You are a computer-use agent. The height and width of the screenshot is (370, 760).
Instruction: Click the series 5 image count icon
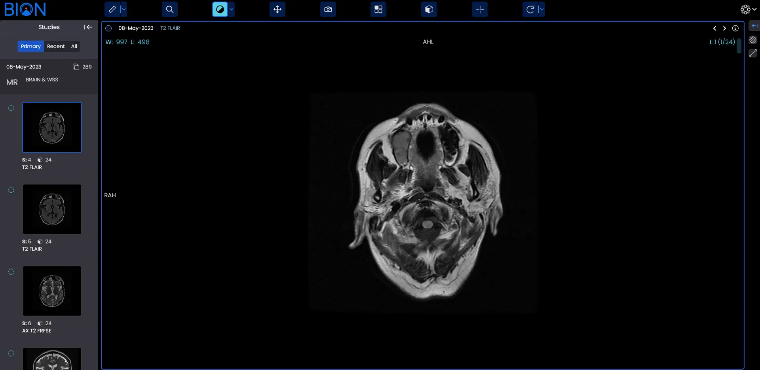click(x=40, y=242)
